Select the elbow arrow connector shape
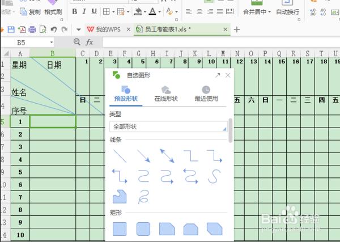 click(x=214, y=156)
